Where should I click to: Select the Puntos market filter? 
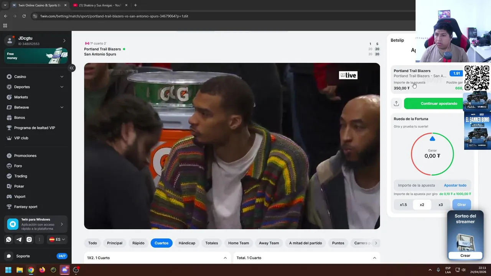338,243
